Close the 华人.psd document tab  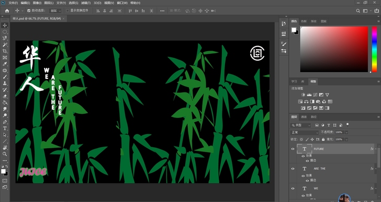[x=64, y=18]
